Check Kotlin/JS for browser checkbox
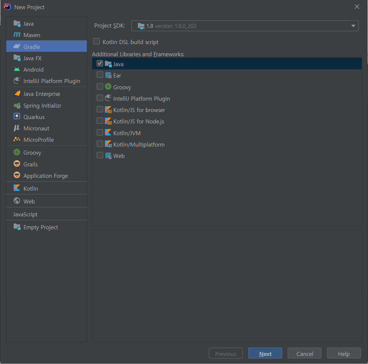Viewport: 368px width, 364px height. coord(100,109)
